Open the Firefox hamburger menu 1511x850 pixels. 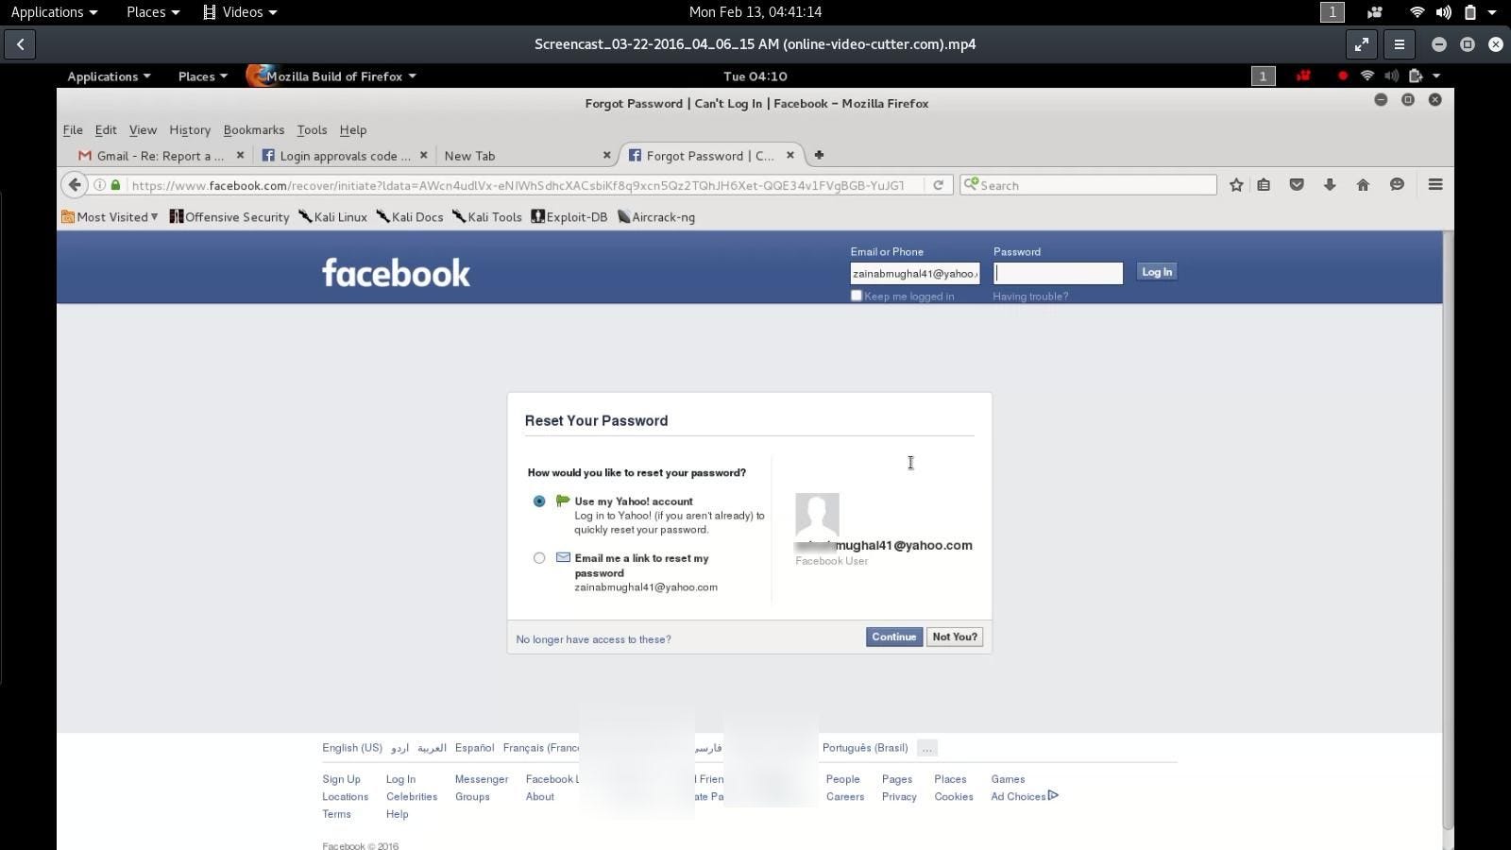1435,185
